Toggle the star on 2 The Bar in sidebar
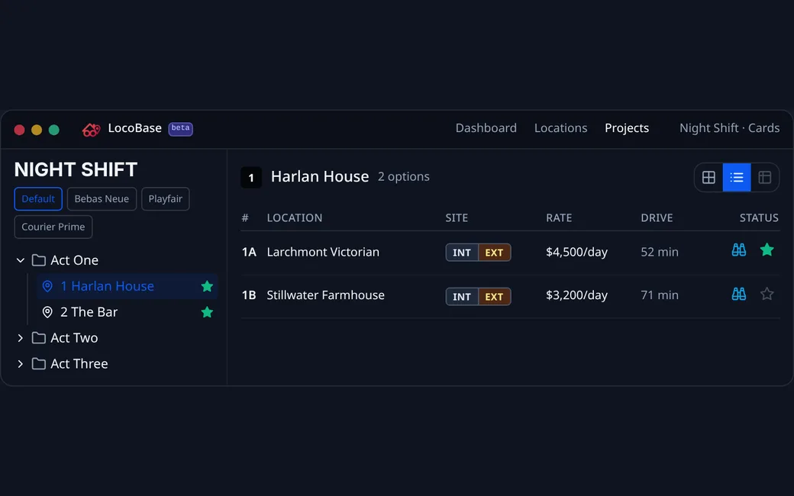Image resolution: width=794 pixels, height=496 pixels. click(207, 312)
